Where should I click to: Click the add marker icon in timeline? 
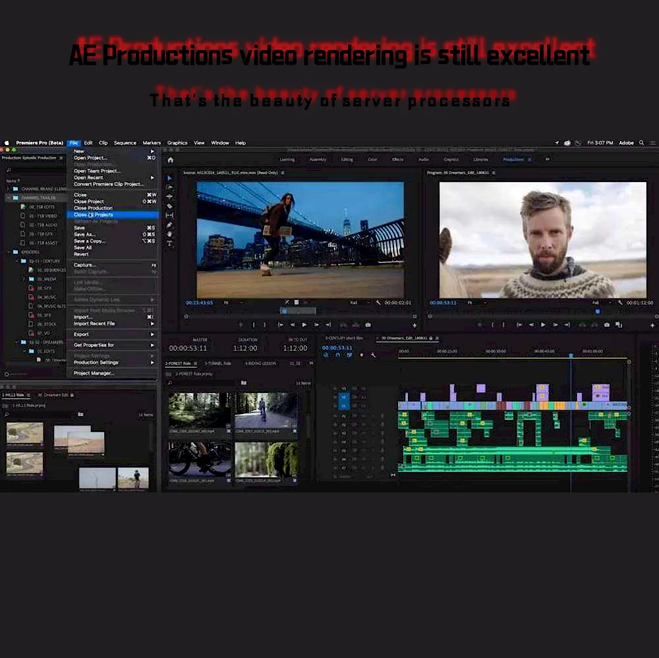tap(361, 355)
